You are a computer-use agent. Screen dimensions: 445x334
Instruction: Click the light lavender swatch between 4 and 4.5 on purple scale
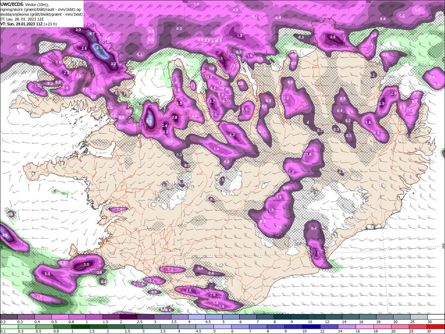(x=196, y=317)
